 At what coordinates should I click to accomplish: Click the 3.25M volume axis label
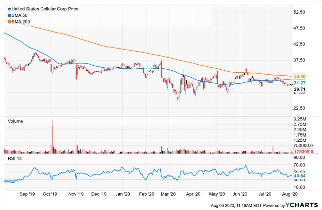pyautogui.click(x=300, y=119)
